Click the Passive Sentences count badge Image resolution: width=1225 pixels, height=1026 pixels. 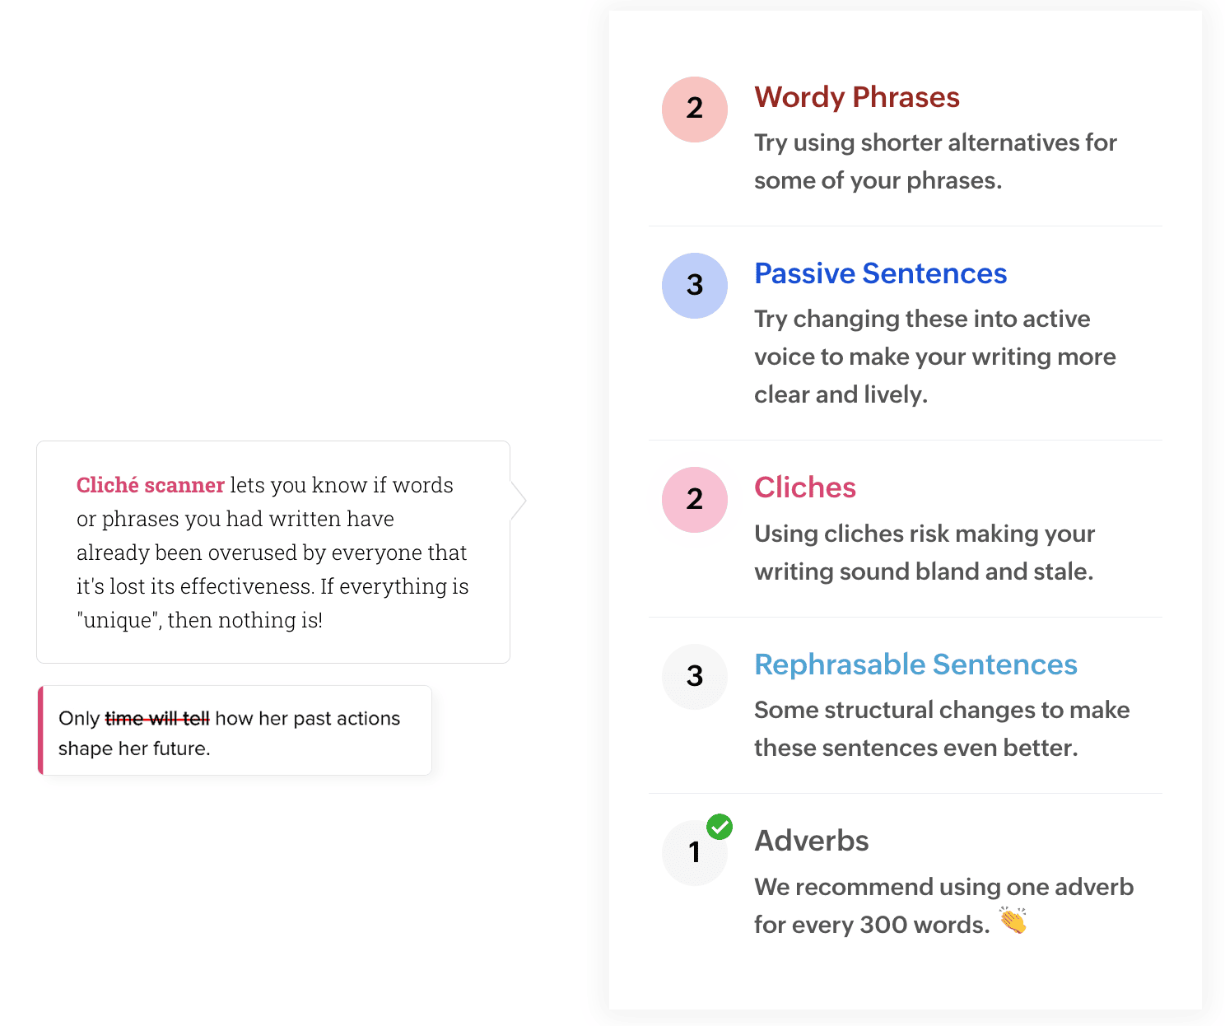tap(695, 286)
